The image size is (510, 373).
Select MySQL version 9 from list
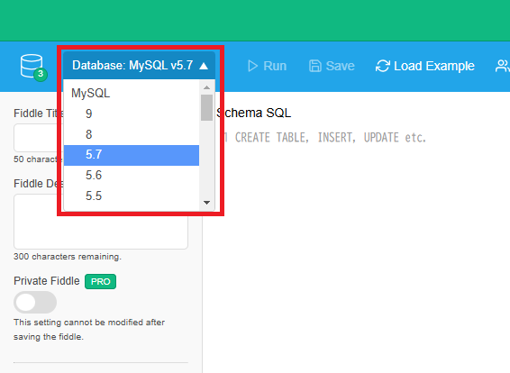coord(132,114)
